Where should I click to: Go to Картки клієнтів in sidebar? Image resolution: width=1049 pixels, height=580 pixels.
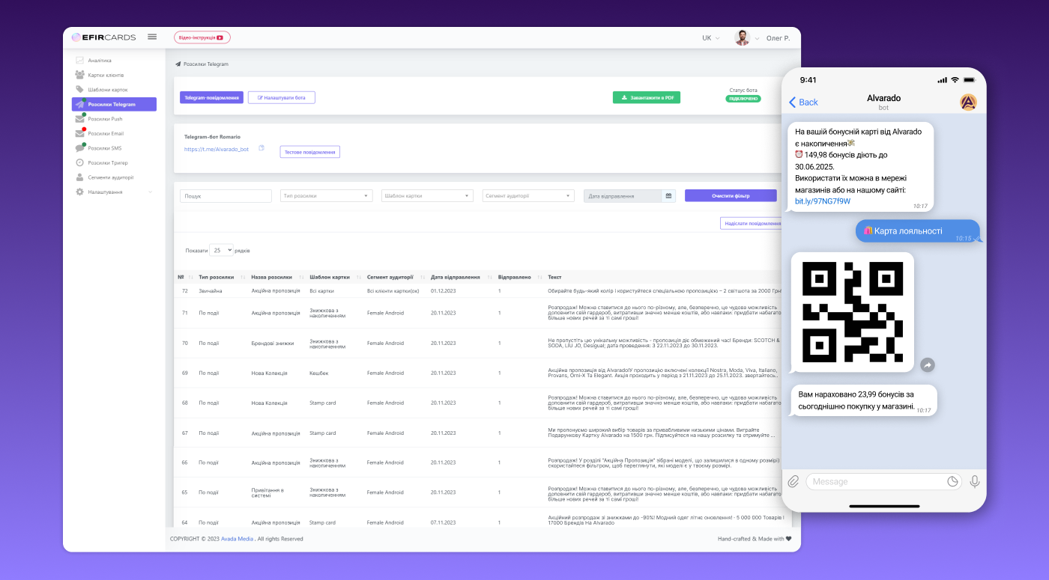[x=105, y=75]
